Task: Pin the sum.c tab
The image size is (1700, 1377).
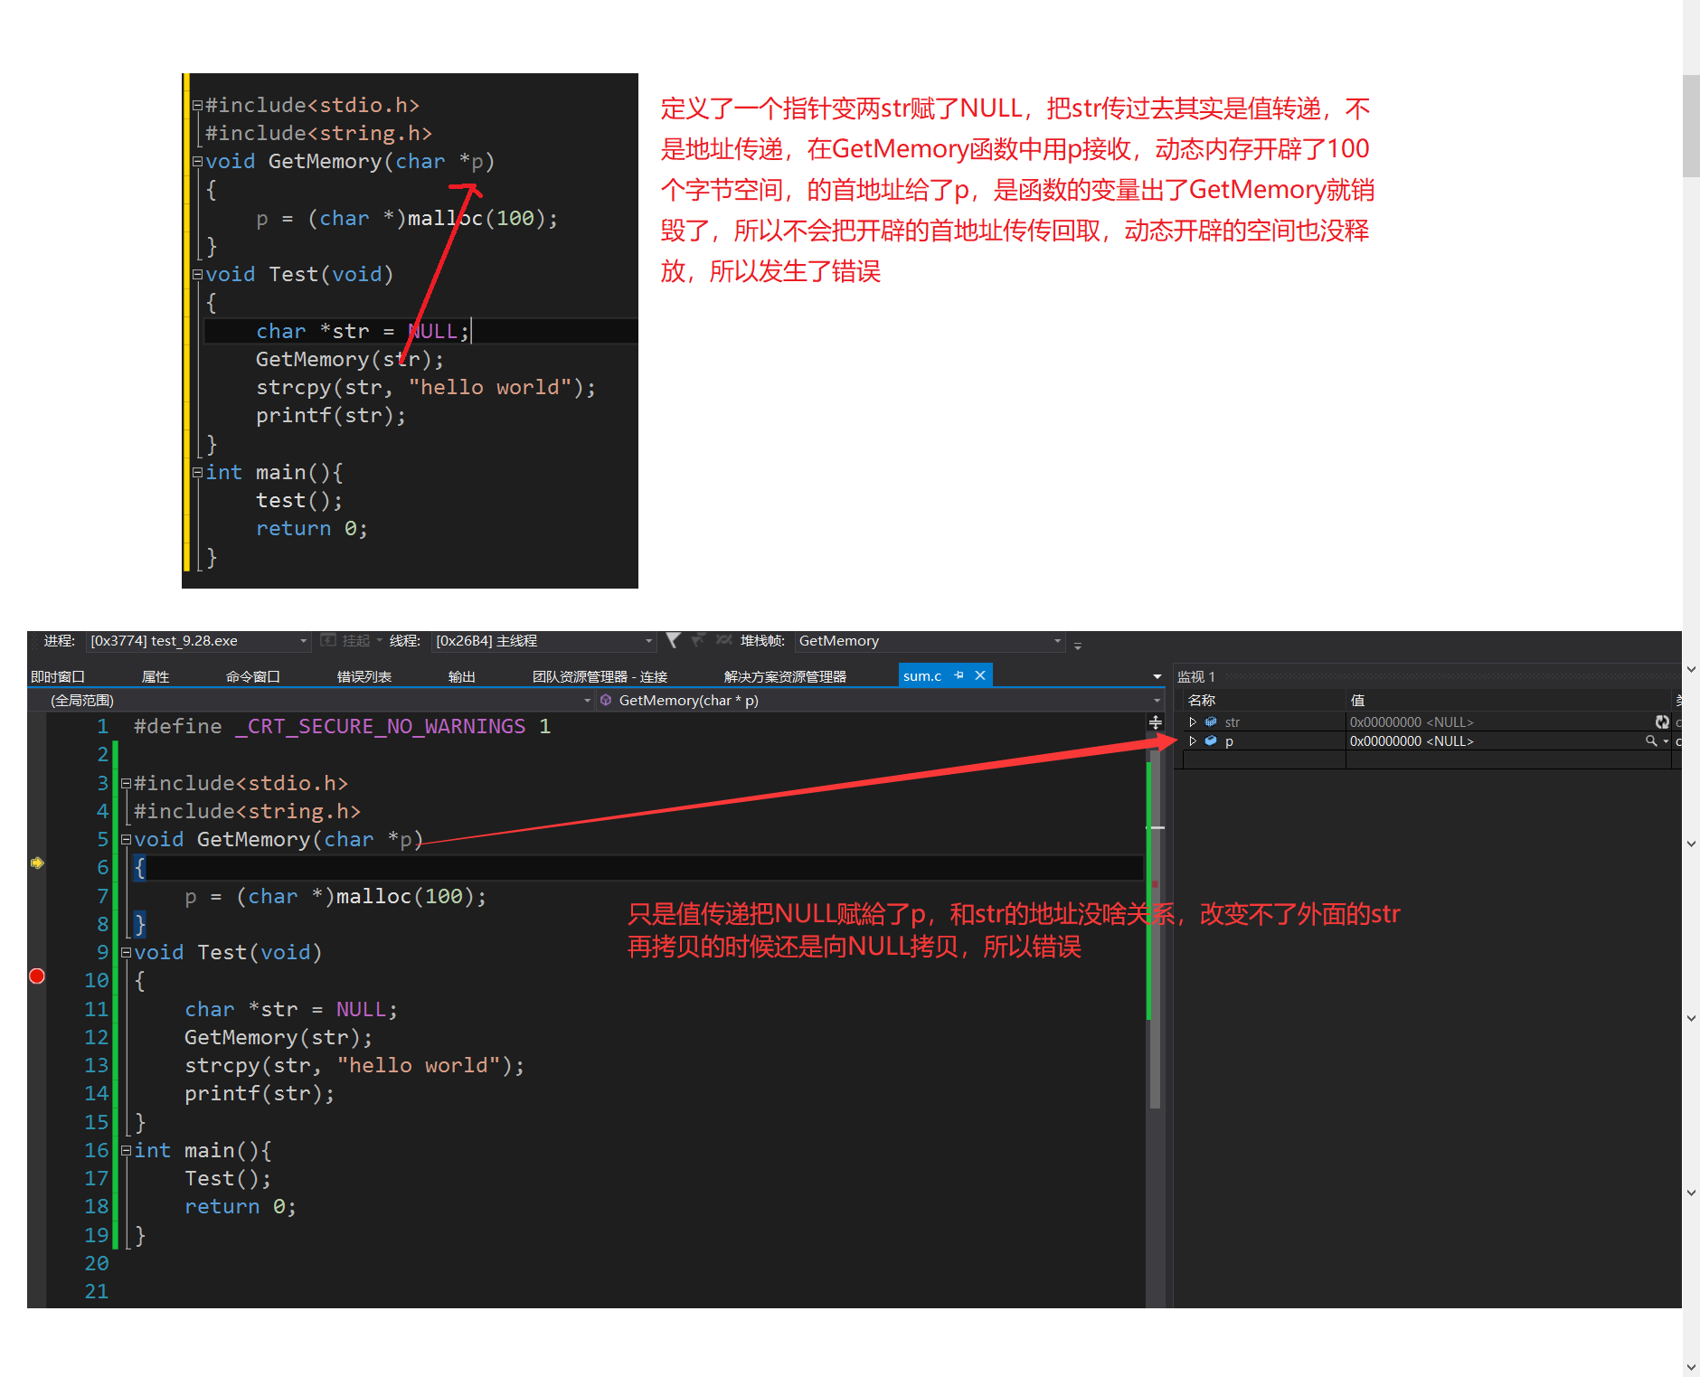Action: click(x=959, y=675)
